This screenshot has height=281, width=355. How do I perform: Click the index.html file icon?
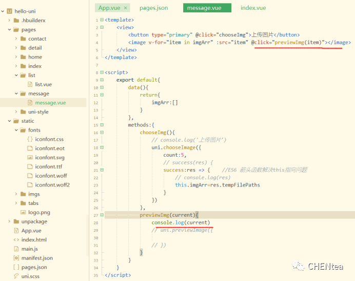tap(16, 240)
